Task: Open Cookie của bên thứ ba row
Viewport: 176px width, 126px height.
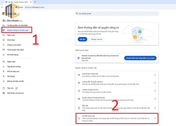Action: 117,91
